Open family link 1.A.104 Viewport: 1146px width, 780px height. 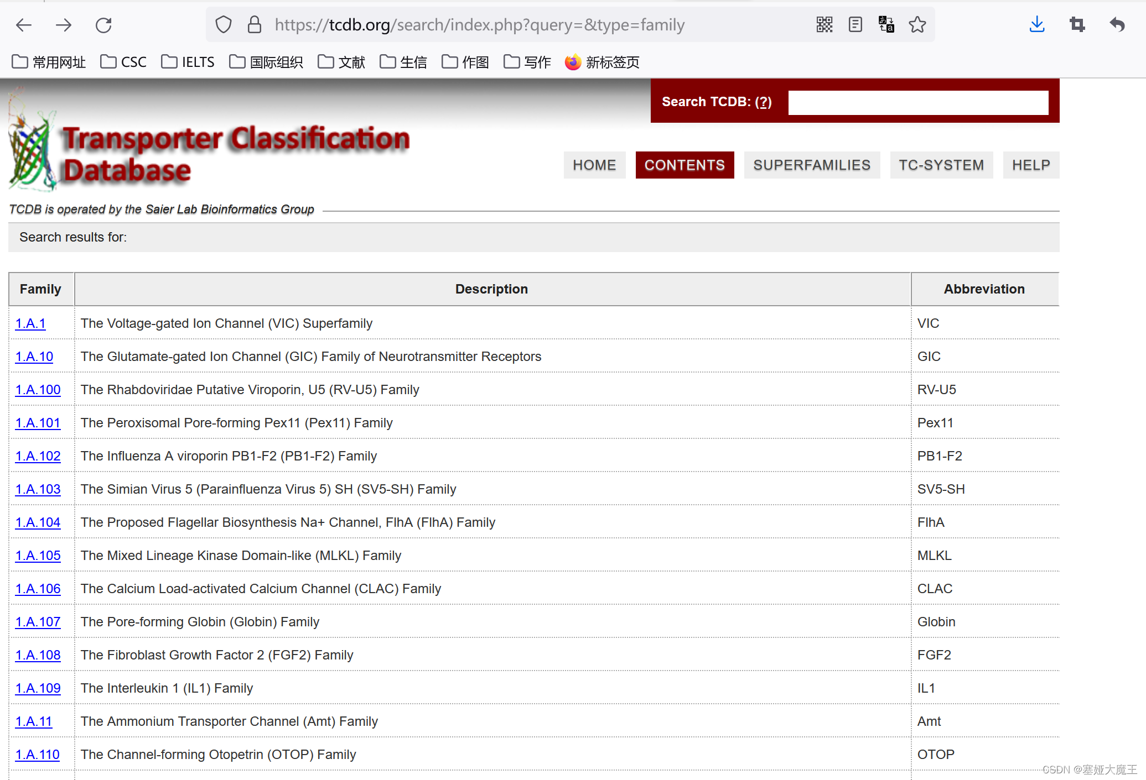pos(38,522)
